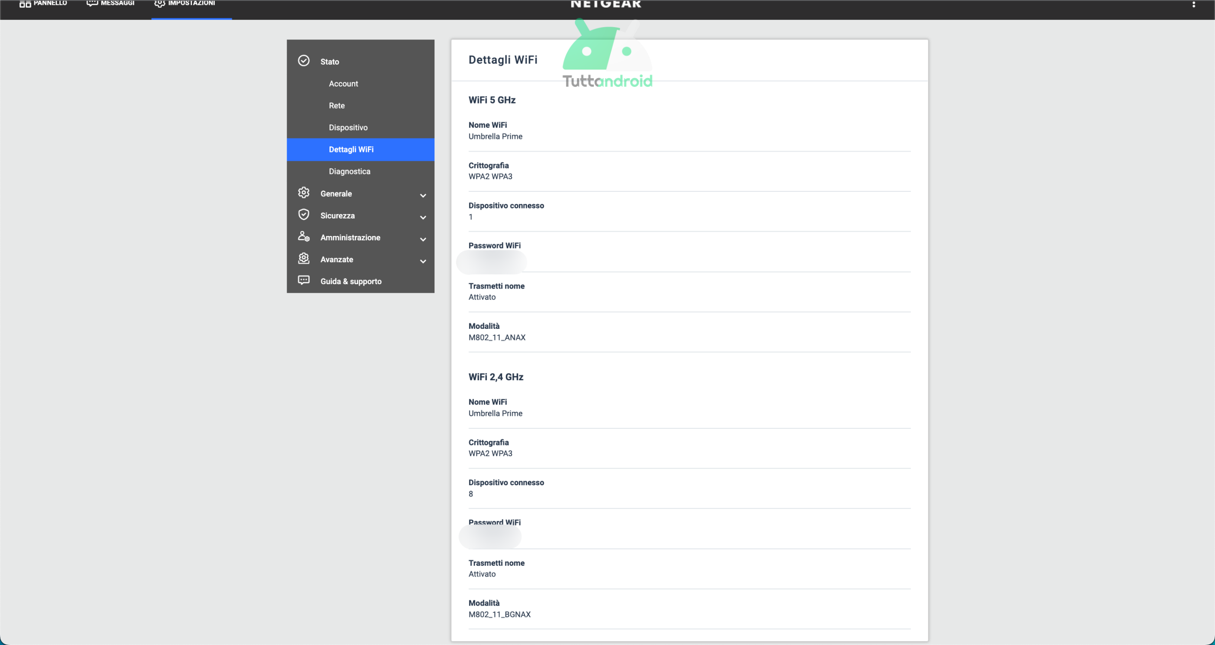Screen dimensions: 1215x645
Task: Click the Pannello dashboard icon
Action: pyautogui.click(x=25, y=4)
